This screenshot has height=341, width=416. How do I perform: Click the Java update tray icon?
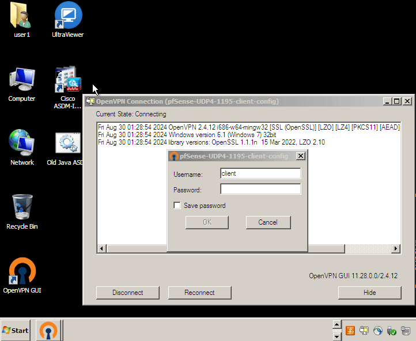(350, 331)
